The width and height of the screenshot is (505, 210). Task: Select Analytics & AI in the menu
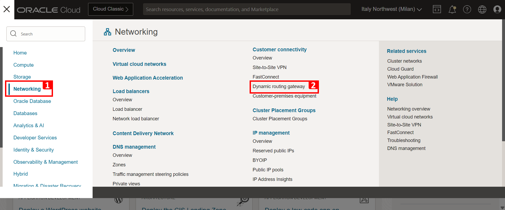29,125
